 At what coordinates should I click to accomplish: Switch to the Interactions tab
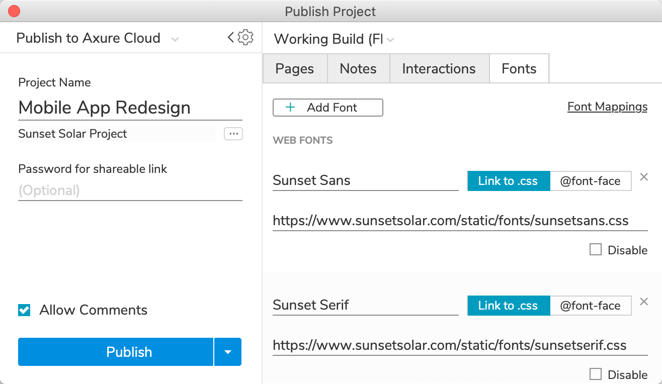[x=439, y=69]
